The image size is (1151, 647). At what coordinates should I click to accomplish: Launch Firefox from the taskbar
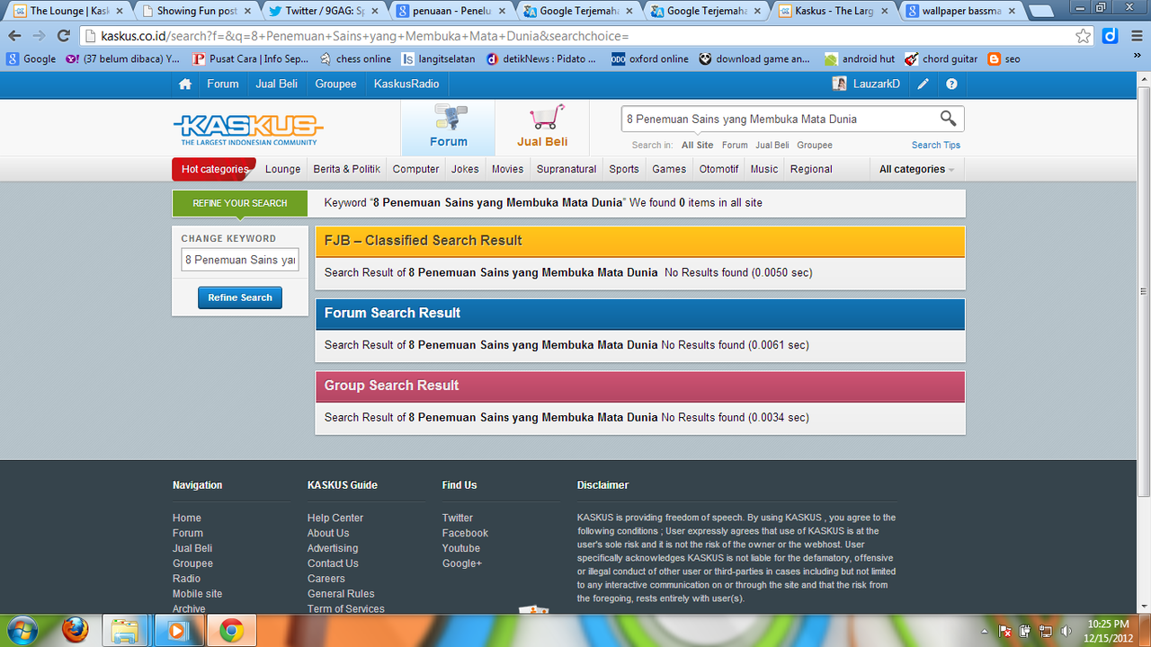click(75, 631)
